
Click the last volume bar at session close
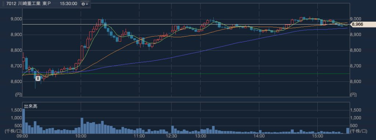(x=348, y=131)
